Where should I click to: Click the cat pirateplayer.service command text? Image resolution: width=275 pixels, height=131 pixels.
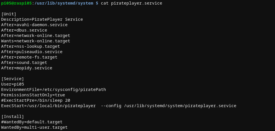[131, 3]
